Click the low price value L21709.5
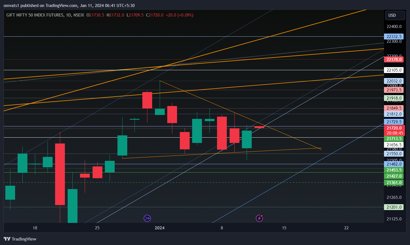410x245 pixels. pyautogui.click(x=135, y=15)
